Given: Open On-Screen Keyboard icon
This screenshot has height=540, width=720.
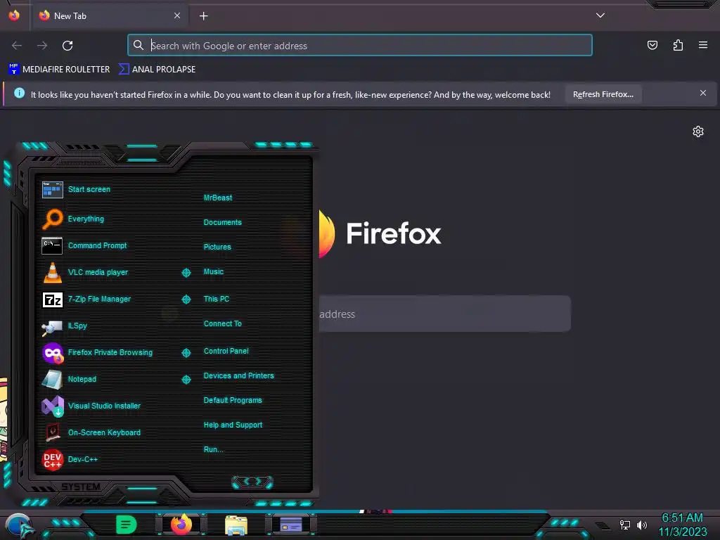Looking at the screenshot, I should pos(52,432).
